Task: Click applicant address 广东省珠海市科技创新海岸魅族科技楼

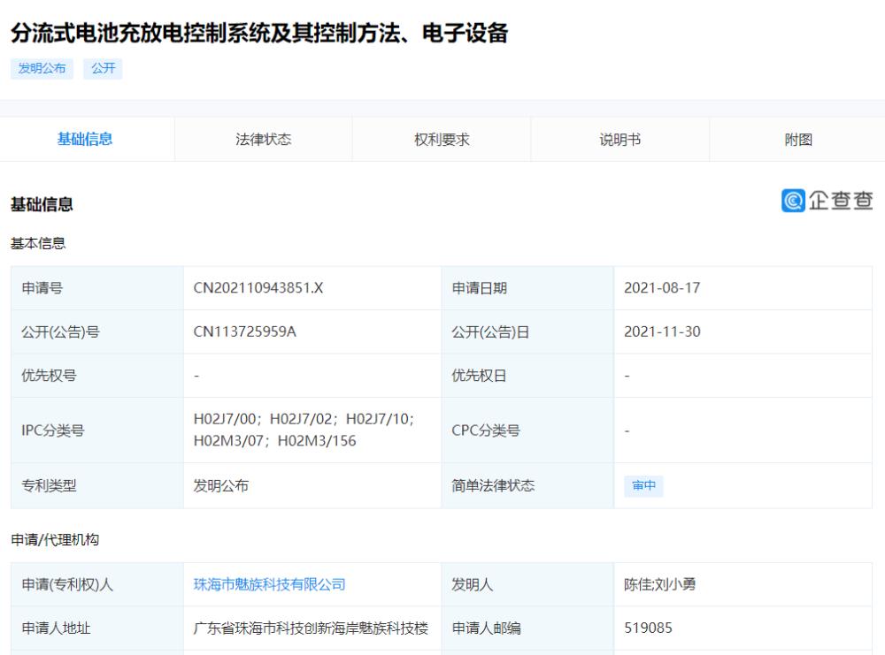Action: pos(311,628)
